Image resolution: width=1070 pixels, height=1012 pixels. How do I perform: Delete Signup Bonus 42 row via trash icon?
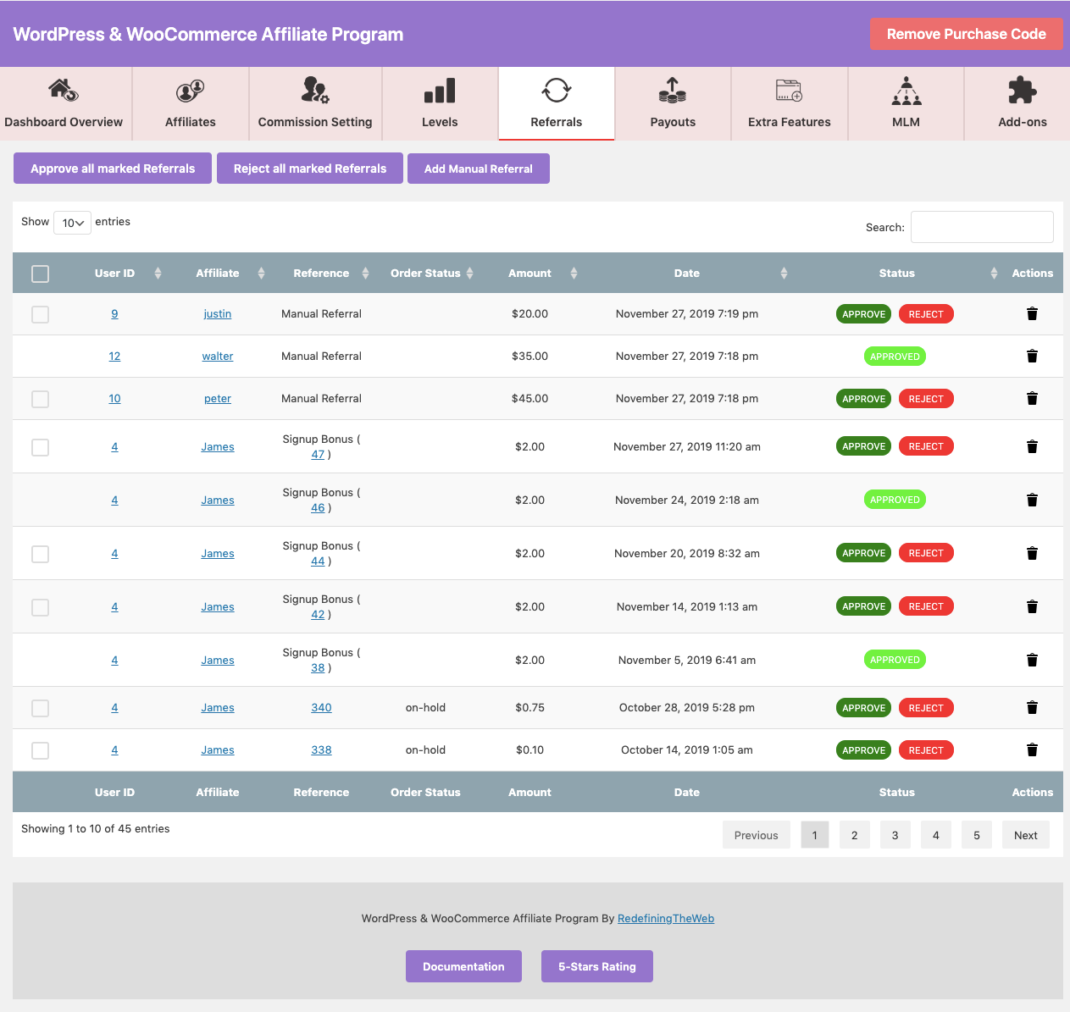tap(1032, 606)
